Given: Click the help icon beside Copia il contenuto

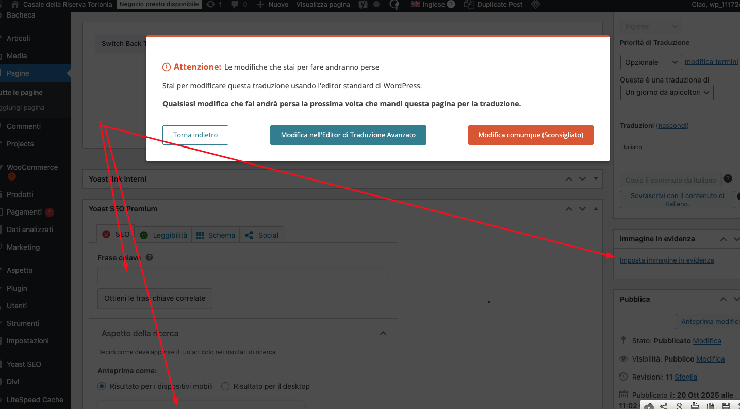Looking at the screenshot, I should [728, 178].
